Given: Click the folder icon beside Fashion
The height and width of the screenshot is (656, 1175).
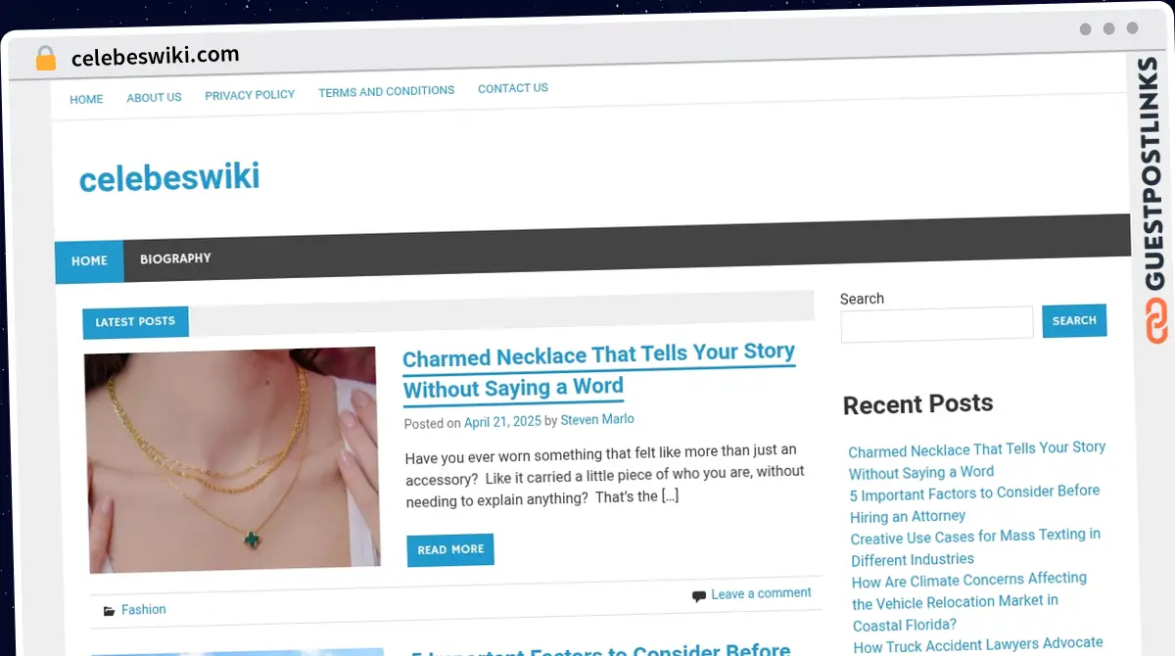Looking at the screenshot, I should (x=109, y=611).
